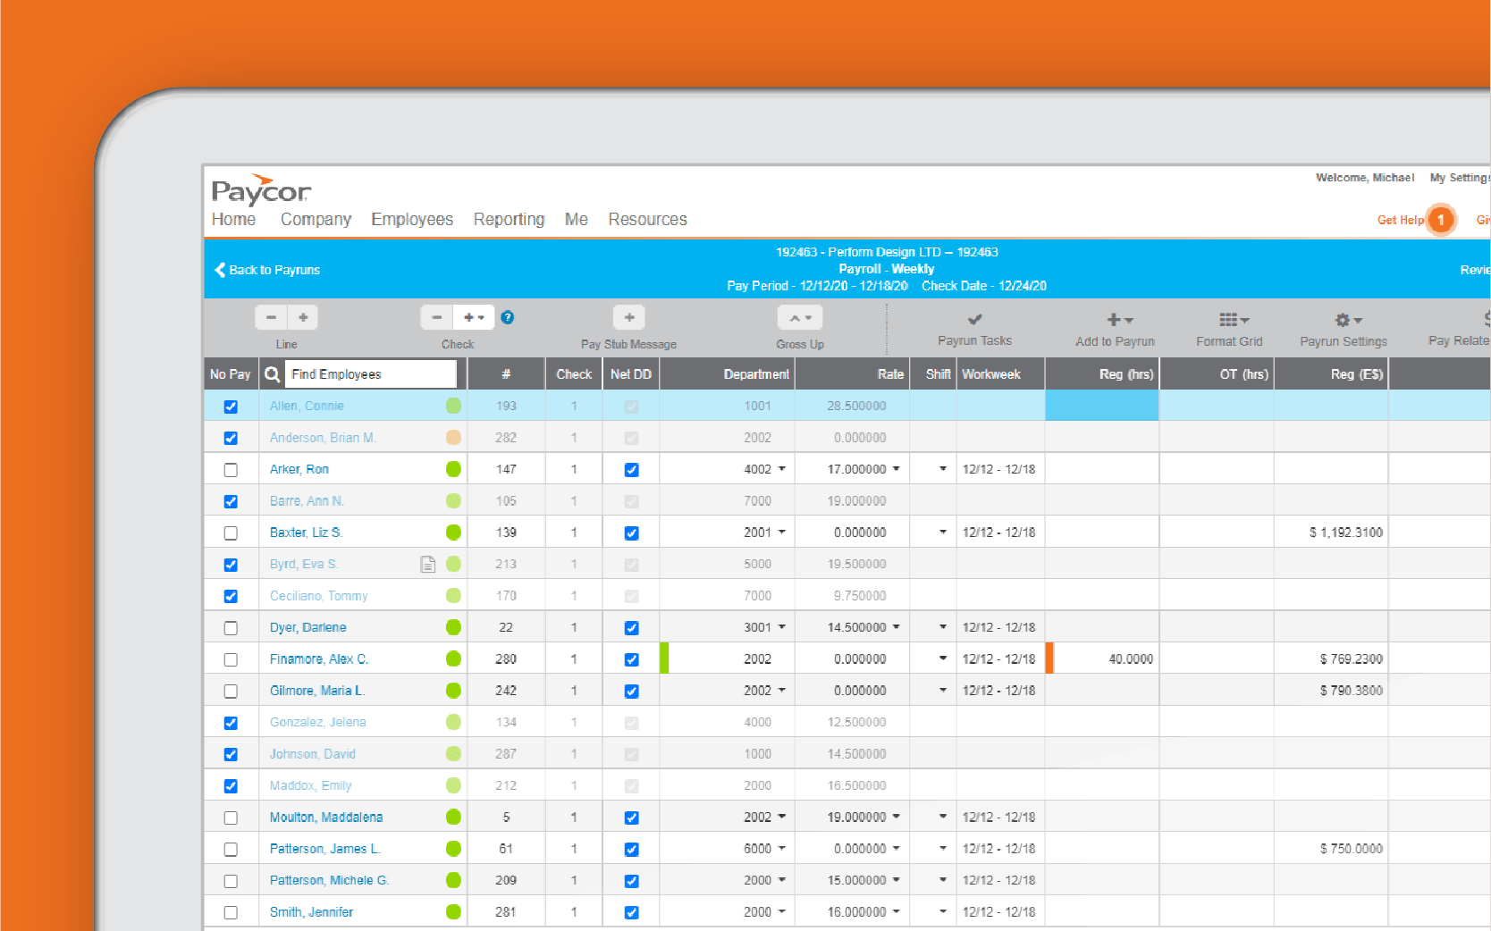This screenshot has width=1491, height=931.
Task: Click green status dot for Patterson, Michele G.
Action: [x=453, y=880]
